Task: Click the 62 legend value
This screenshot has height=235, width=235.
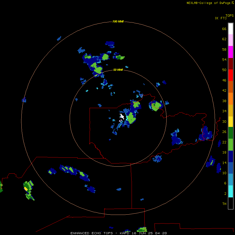Action: 224,39
